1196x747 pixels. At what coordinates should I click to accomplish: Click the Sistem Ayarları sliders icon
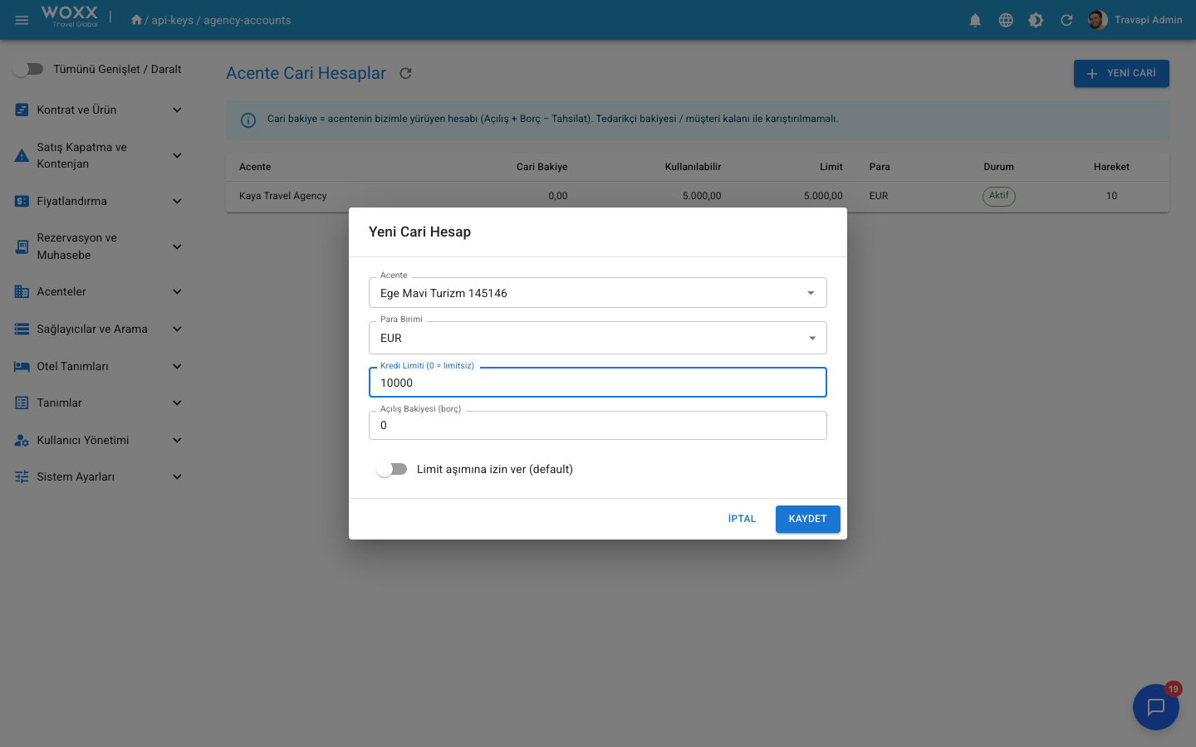(22, 476)
